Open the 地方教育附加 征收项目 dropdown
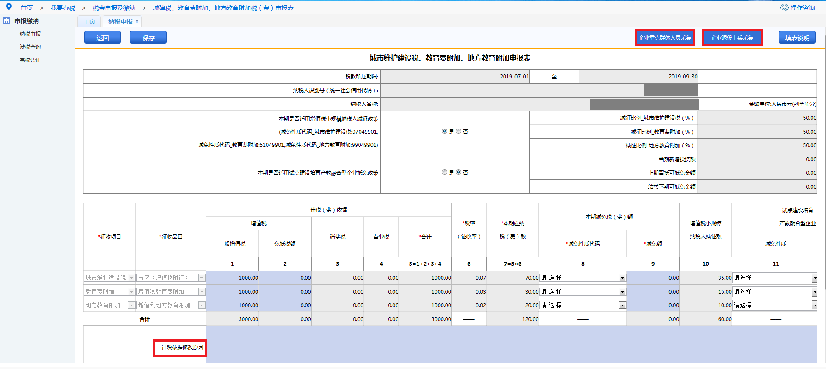Screen dimensions: 826x369 coord(110,305)
